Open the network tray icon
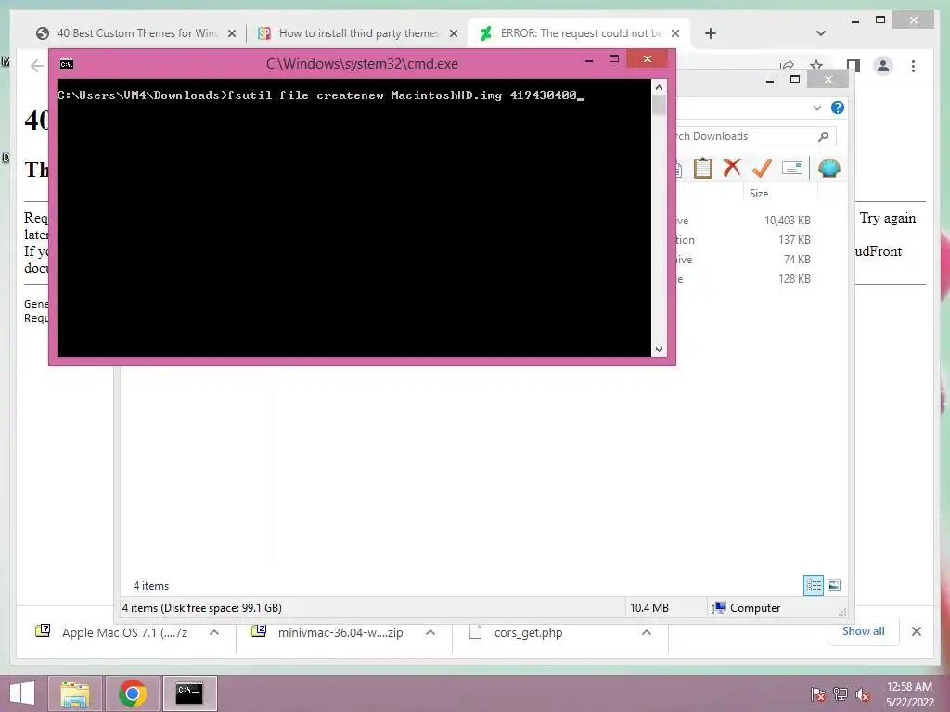The width and height of the screenshot is (950, 712). point(841,693)
